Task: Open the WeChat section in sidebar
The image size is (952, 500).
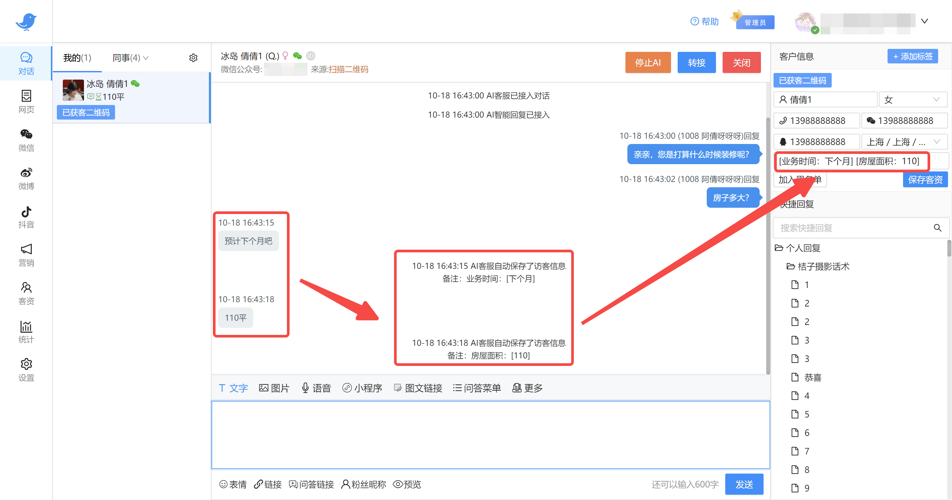Action: [26, 140]
